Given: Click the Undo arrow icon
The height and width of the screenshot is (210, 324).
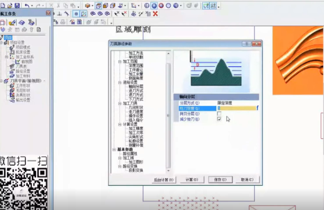Looking at the screenshot, I should tap(27, 6).
